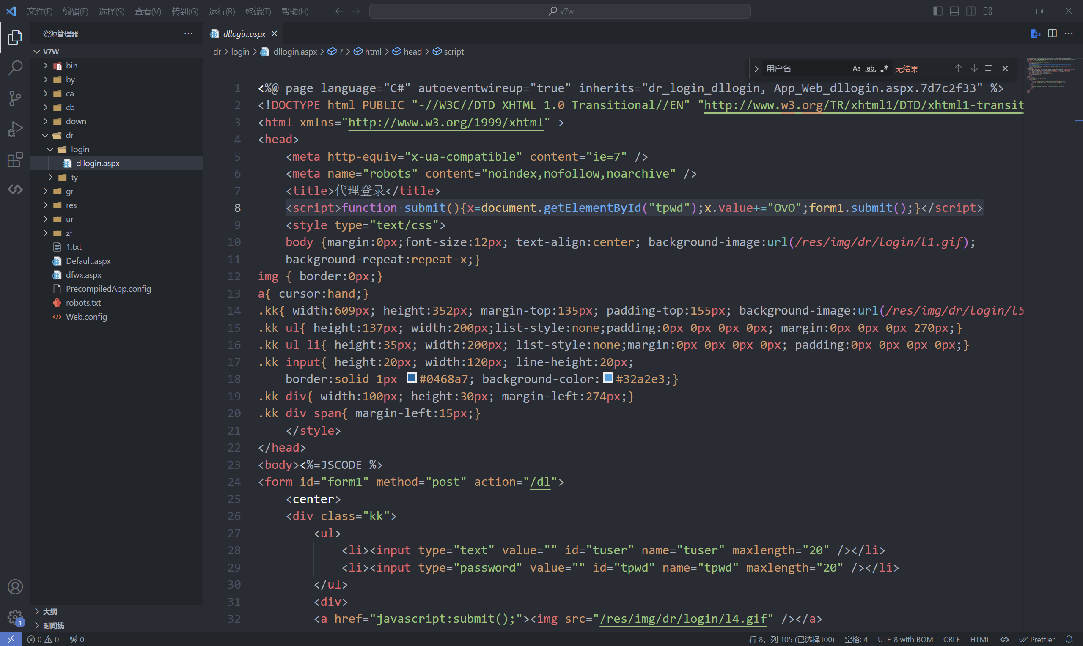Open the 终端(T) menu
This screenshot has height=646, width=1083.
coord(258,11)
